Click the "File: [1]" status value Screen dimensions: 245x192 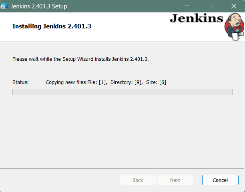pos(97,82)
